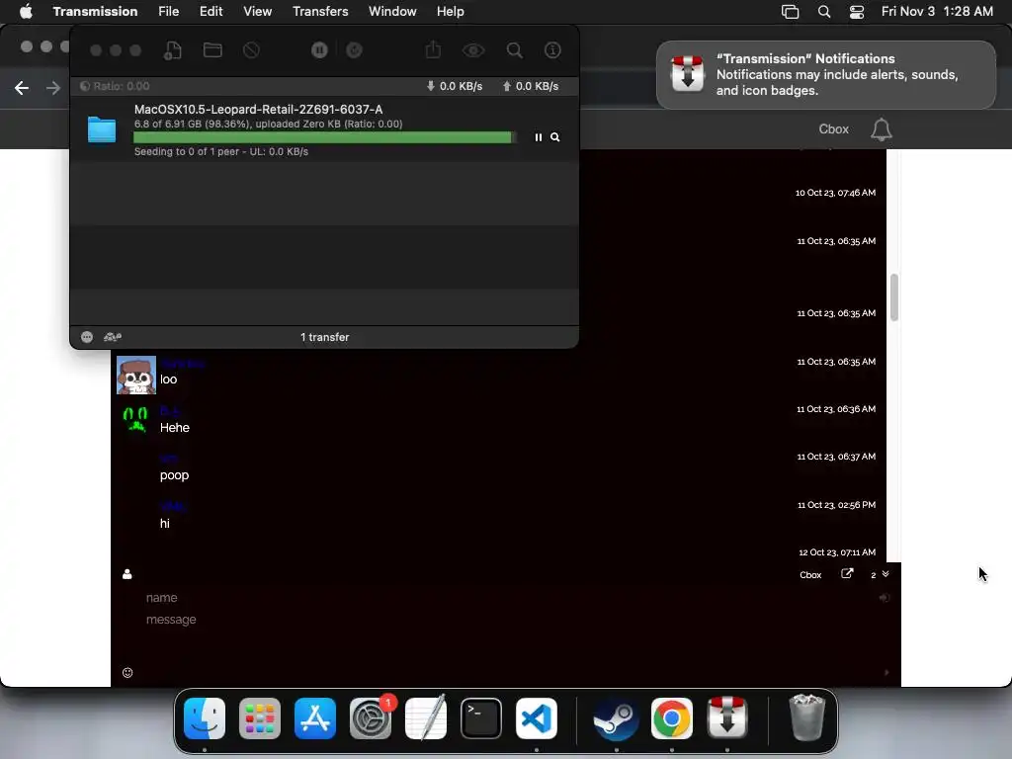This screenshot has height=759, width=1012.
Task: Open the Apple menu
Action: tap(26, 11)
